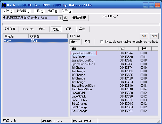Click the DPR button

point(144,36)
